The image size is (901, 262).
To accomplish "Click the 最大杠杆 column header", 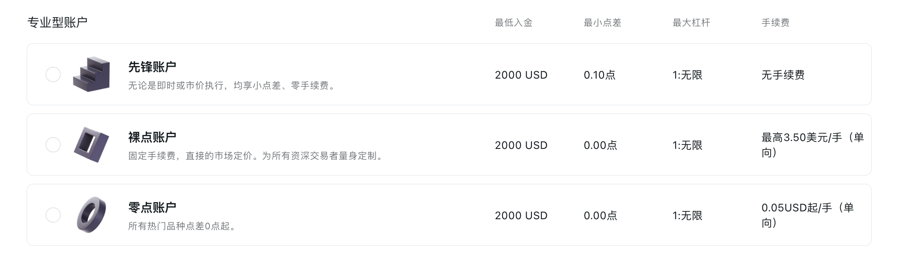I will tap(691, 23).
